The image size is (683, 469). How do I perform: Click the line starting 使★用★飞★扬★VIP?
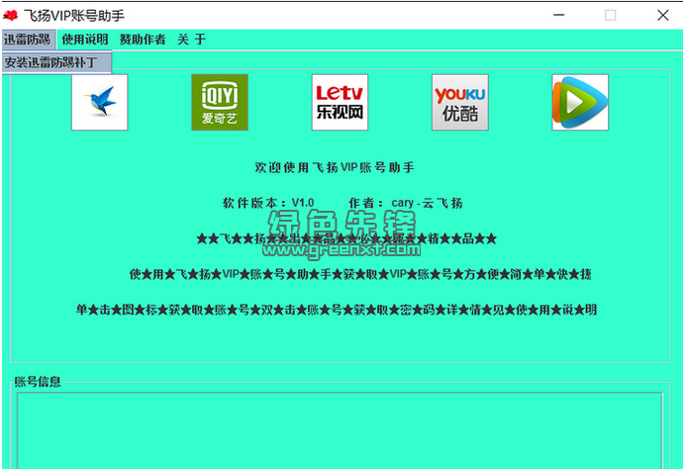point(360,274)
